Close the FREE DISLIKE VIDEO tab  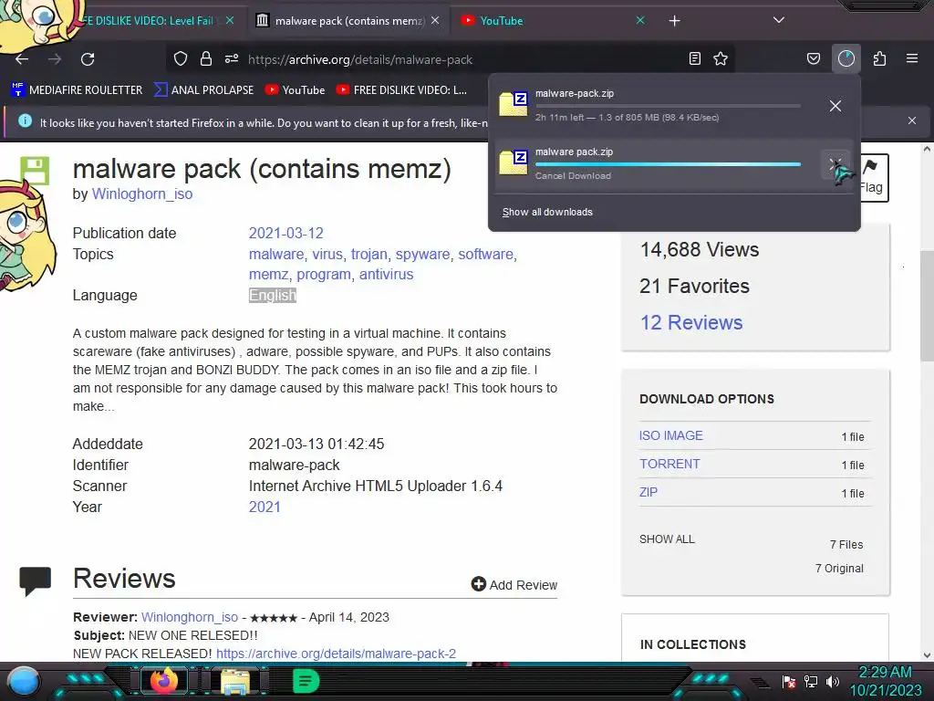pyautogui.click(x=230, y=20)
